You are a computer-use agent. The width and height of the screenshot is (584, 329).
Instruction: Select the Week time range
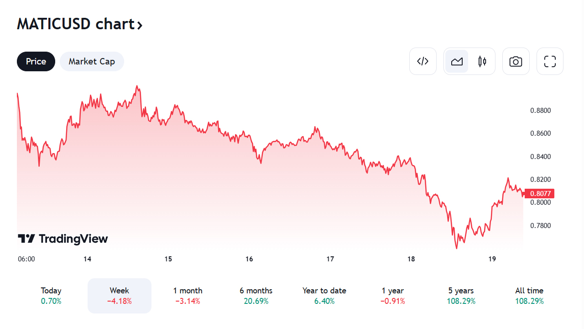(120, 295)
